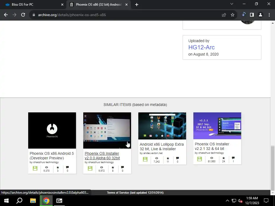
Task: Click the purple v2.2.1 2017 Sep thumbnail
Action: [x=217, y=126]
